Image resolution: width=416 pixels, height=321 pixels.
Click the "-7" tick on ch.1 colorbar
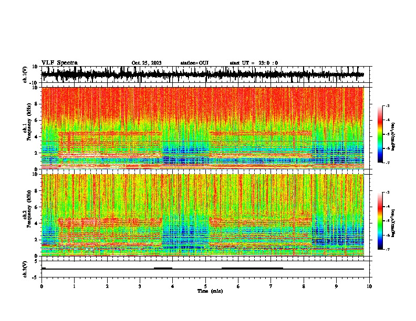(x=387, y=163)
